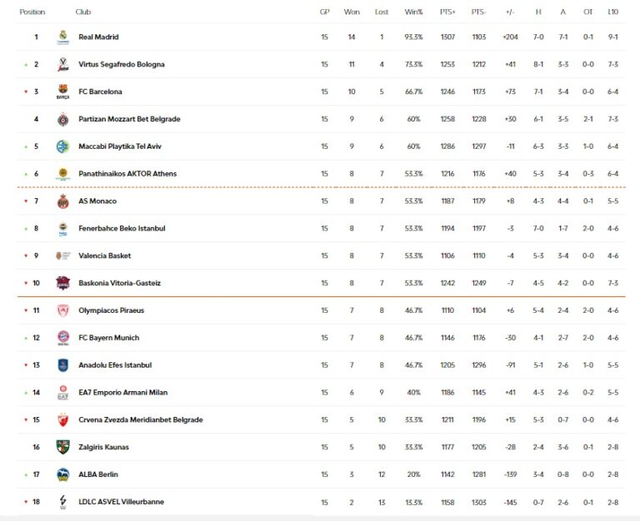Sort table by the Win% column header
This screenshot has height=521, width=640.
413,12
